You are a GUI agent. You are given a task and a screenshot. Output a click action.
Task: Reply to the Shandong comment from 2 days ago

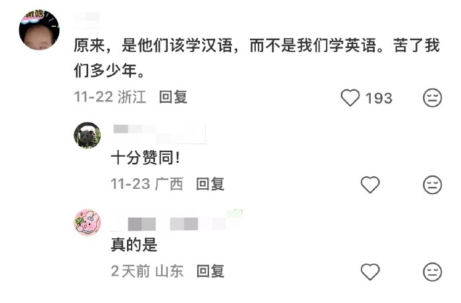[x=210, y=271]
